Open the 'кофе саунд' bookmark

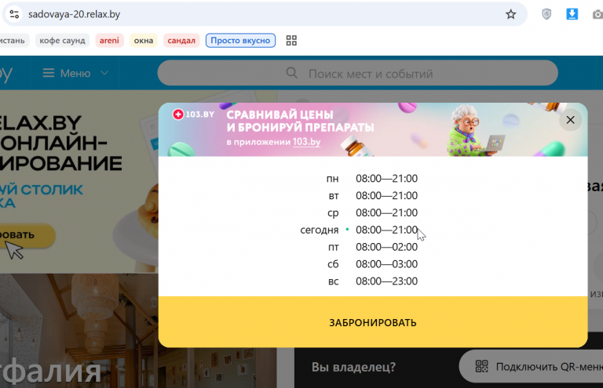pyautogui.click(x=62, y=40)
